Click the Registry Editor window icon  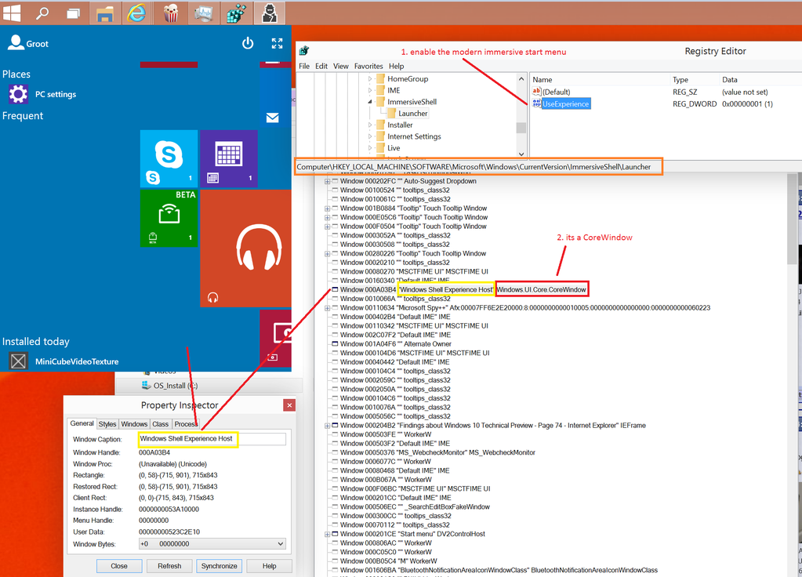point(304,51)
